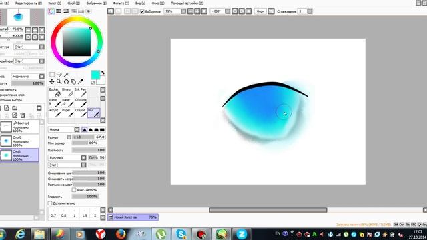427x240 pixels.
Task: Open the Помощь/Настройки menu
Action: (187, 3)
